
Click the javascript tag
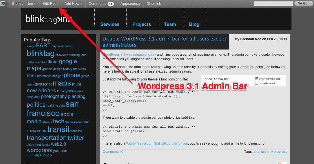43,84
